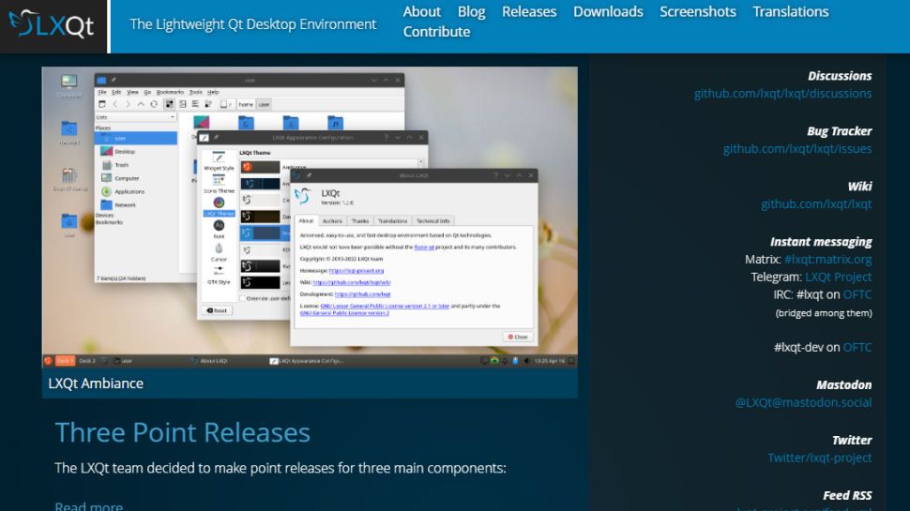This screenshot has height=511, width=910.
Task: Click the "Discussions" sidebar heading
Action: [840, 76]
